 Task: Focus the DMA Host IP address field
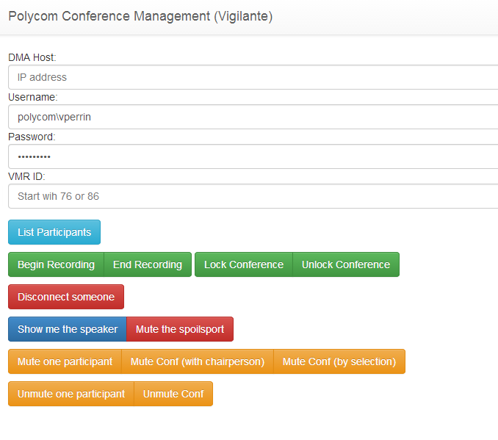click(x=253, y=77)
